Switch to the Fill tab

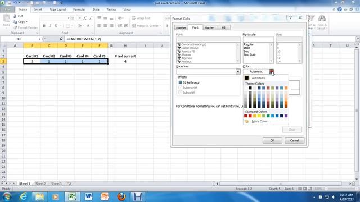[x=223, y=27]
